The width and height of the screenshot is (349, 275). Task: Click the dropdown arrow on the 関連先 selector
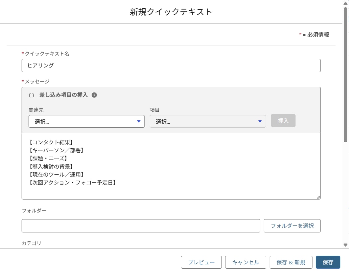pos(139,121)
